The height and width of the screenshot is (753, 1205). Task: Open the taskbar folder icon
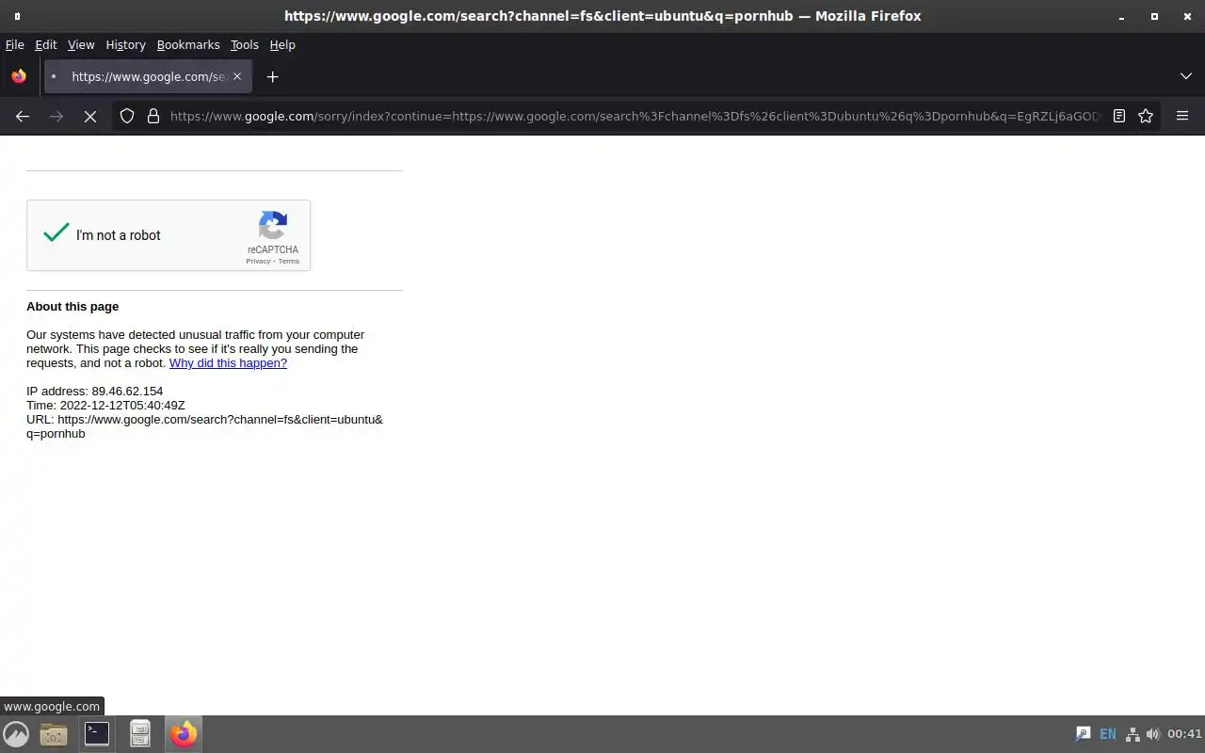[54, 734]
